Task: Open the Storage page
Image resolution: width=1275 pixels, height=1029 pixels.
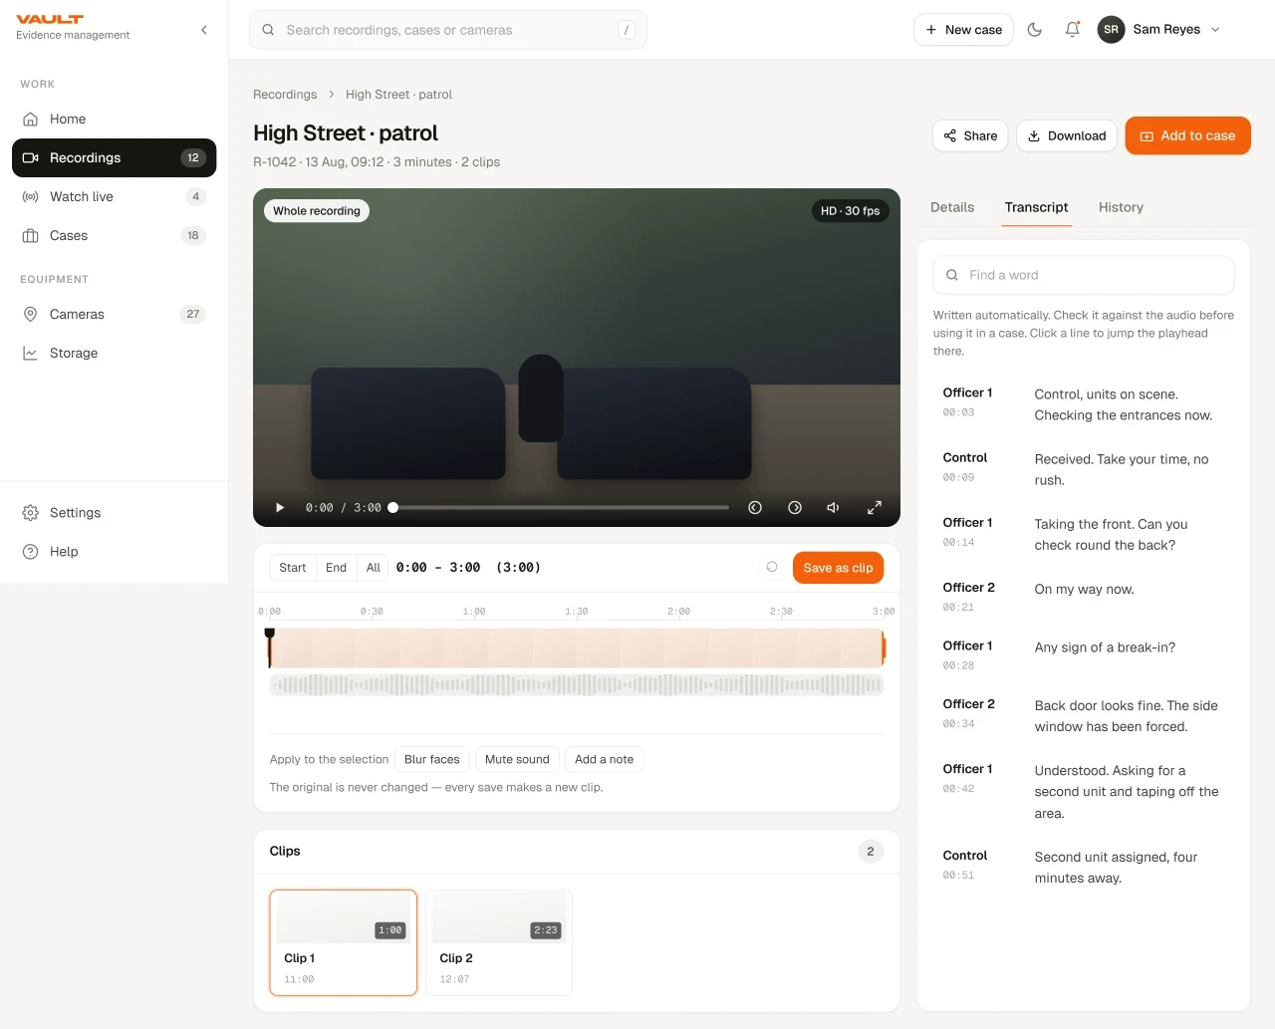Action: 114,353
